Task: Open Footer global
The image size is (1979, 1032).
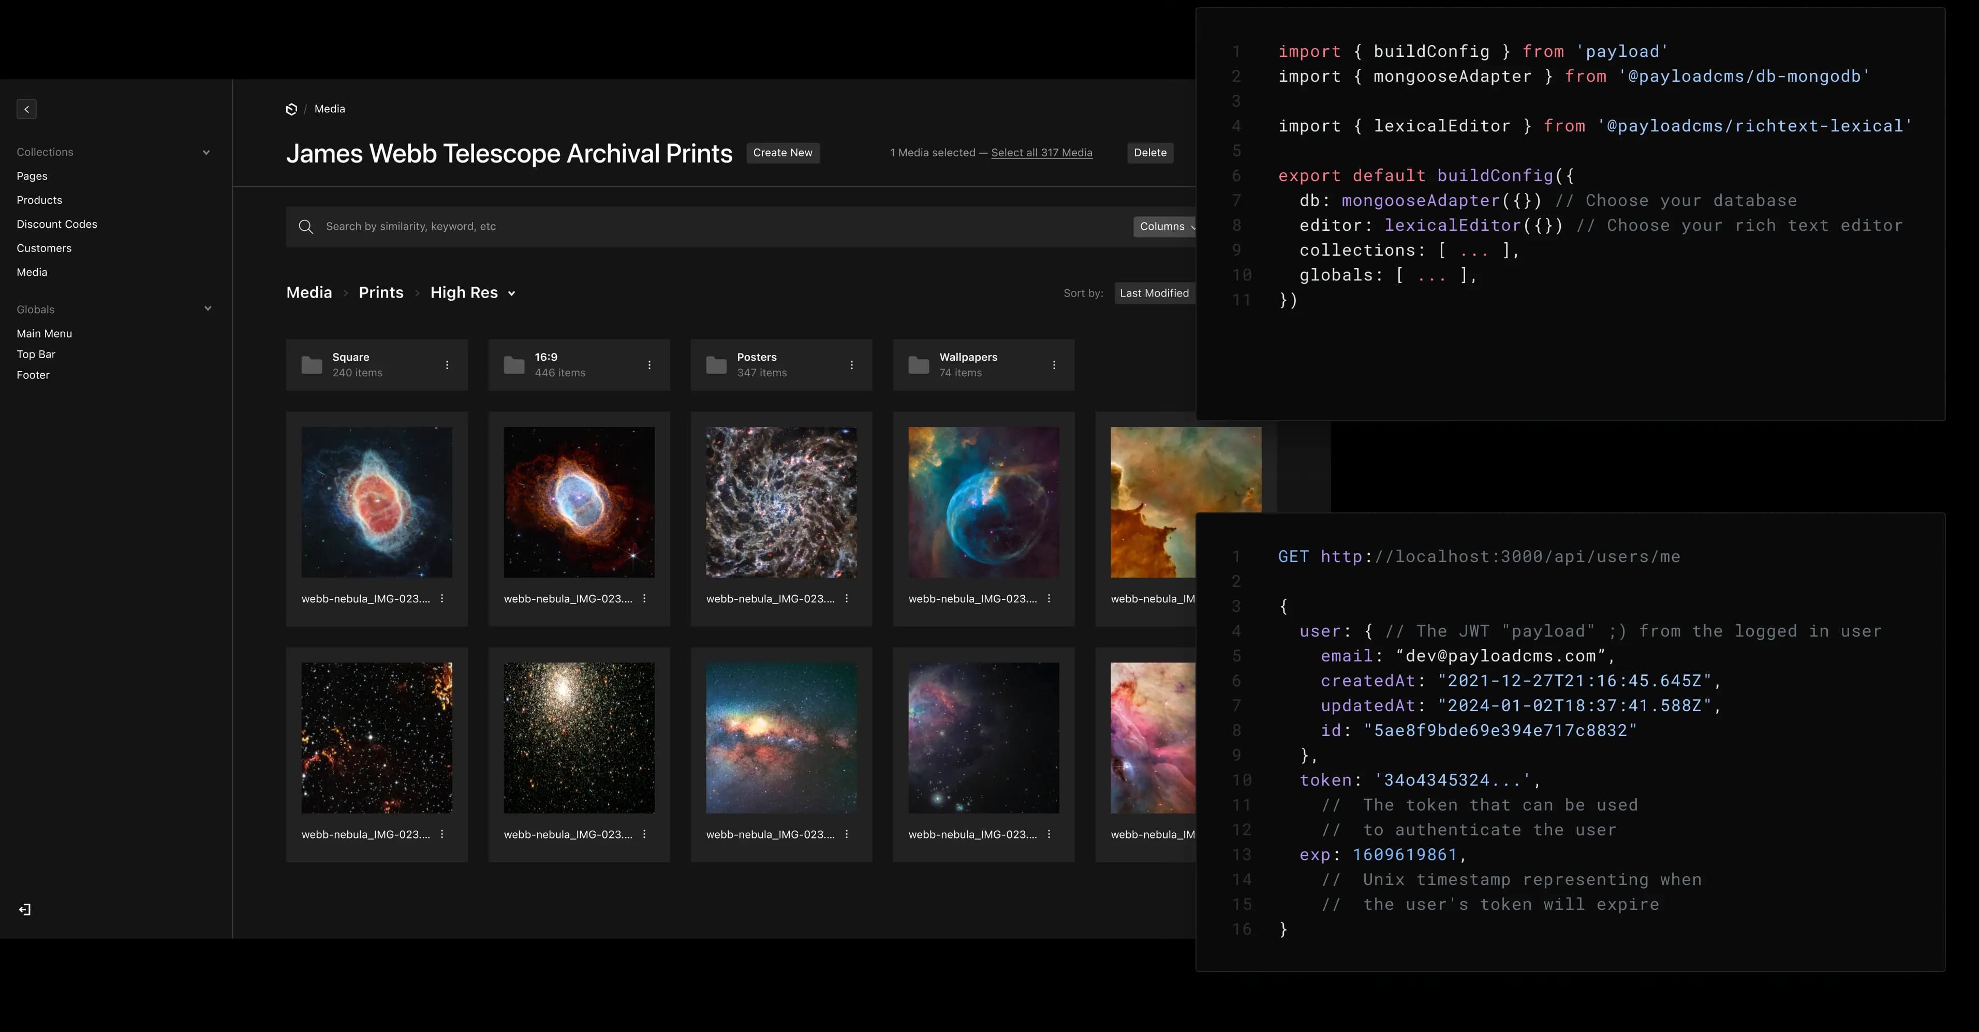Action: tap(33, 375)
